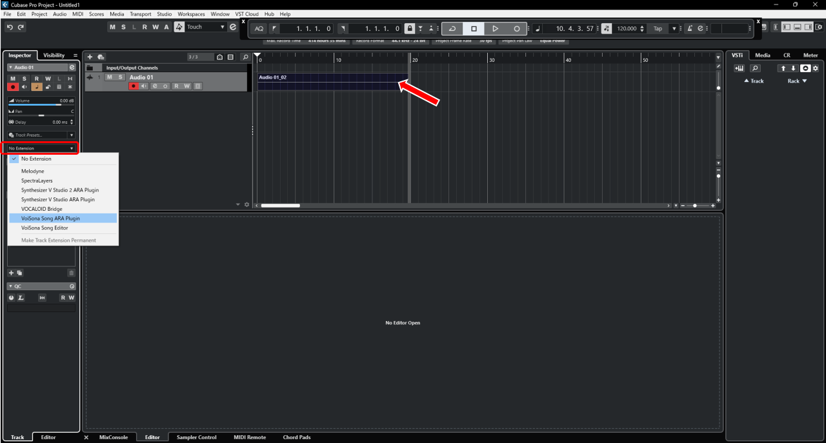
Task: Adjust the horizontal zoom slider under the timeline
Action: click(695, 205)
